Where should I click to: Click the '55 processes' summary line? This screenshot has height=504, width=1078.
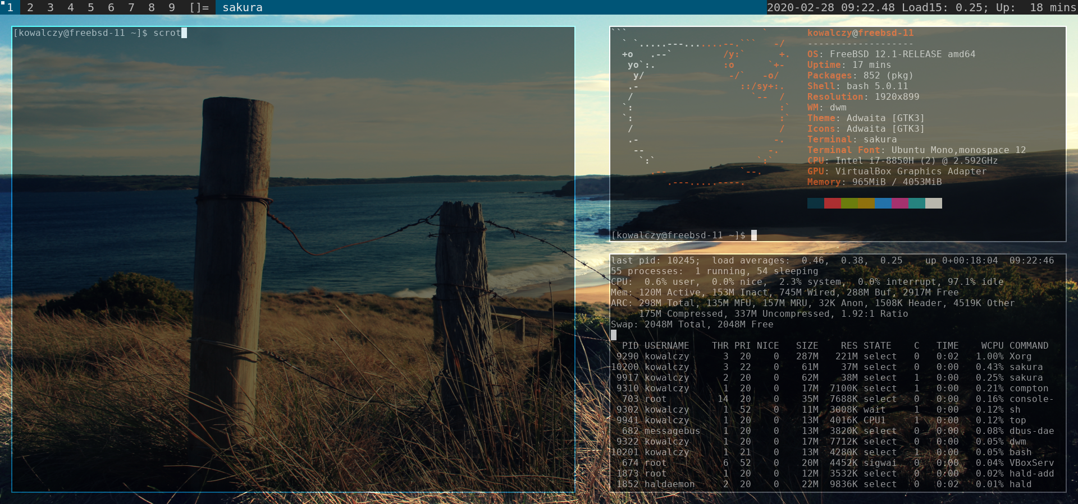tap(714, 271)
